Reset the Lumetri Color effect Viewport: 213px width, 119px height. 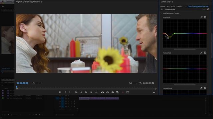click(x=208, y=9)
